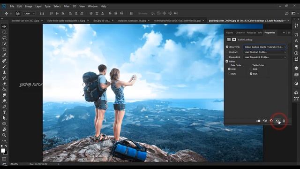Open the Layers panel icon in the dock
Image resolution: width=300 pixels, height=169 pixels.
click(296, 68)
